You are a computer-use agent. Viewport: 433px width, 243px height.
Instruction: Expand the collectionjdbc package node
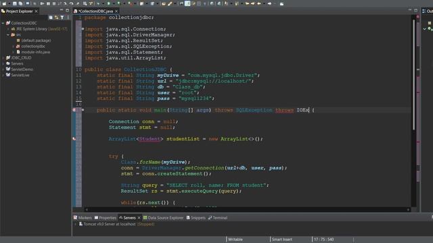point(14,47)
